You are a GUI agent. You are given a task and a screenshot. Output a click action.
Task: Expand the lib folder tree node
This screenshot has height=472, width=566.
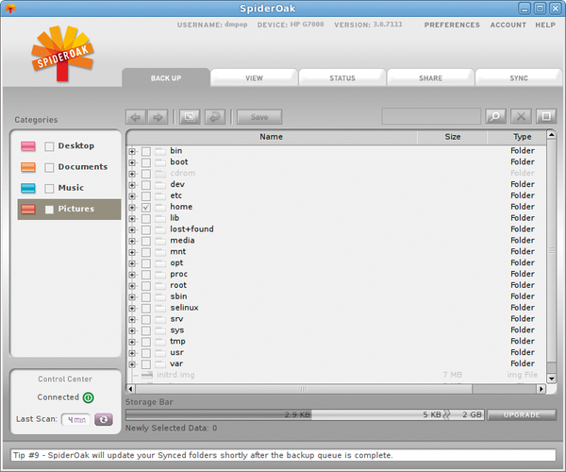[132, 218]
